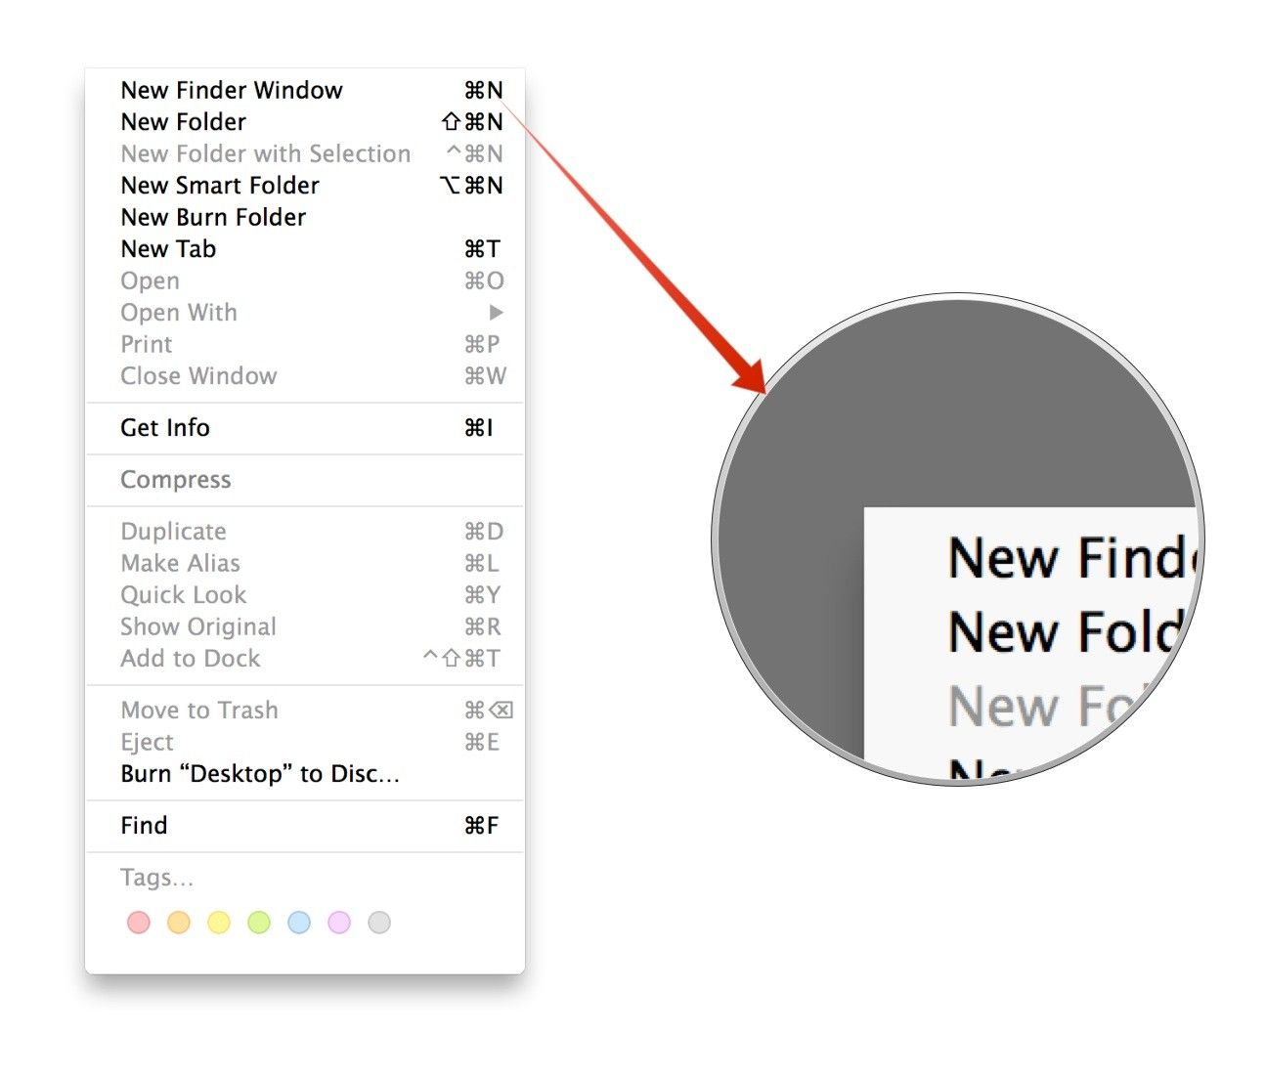Select the red tag color dot
This screenshot has height=1077, width=1265.
[x=139, y=923]
